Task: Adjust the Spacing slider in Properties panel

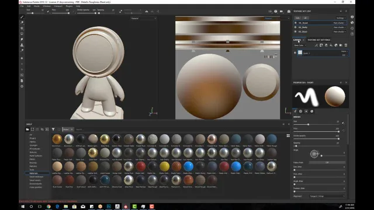Action: click(x=317, y=146)
